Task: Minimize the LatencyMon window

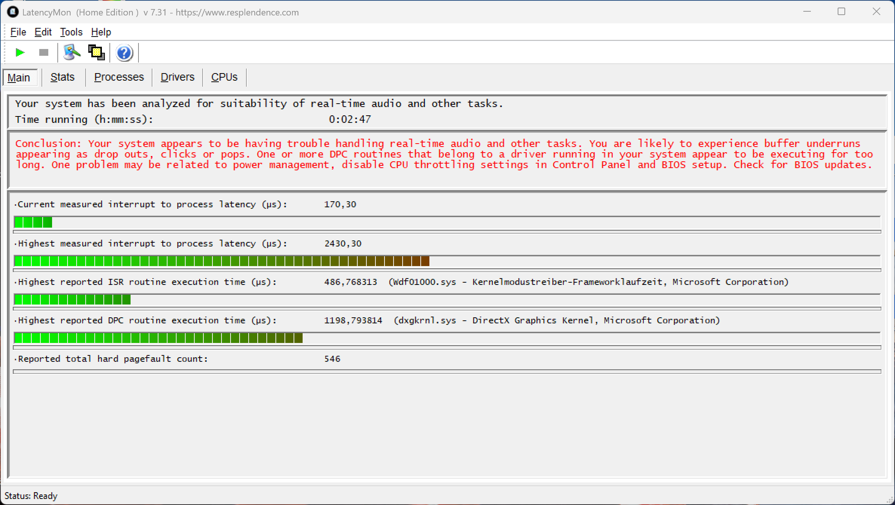Action: click(x=807, y=12)
